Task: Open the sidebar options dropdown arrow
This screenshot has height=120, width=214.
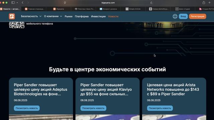Action: point(17,3)
